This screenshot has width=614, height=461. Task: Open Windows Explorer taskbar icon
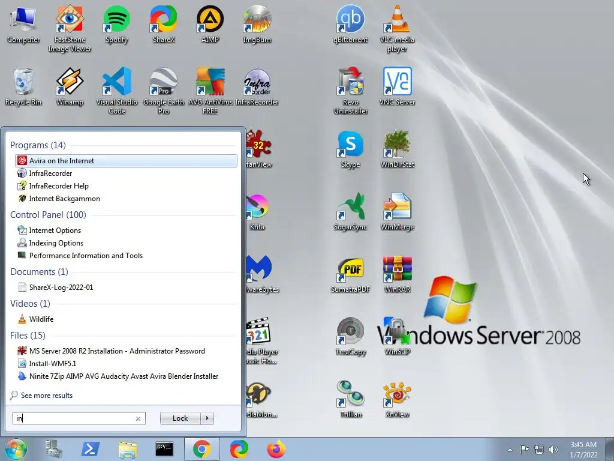(128, 449)
